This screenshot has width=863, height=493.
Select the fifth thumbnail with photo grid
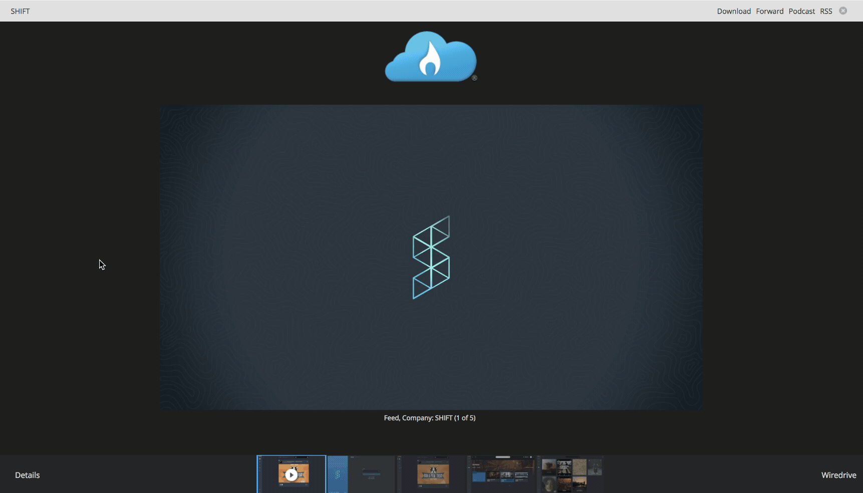(571, 474)
